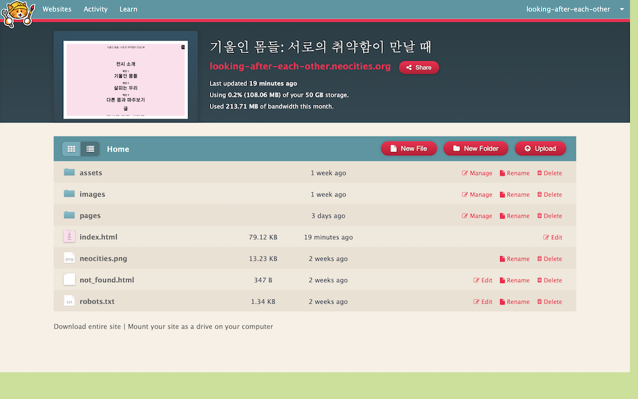Manage the assets folder
The height and width of the screenshot is (399, 638).
(x=477, y=173)
